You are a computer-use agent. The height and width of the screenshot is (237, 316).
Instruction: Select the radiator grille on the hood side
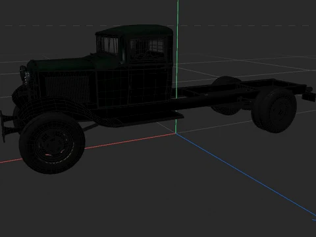pos(68,89)
